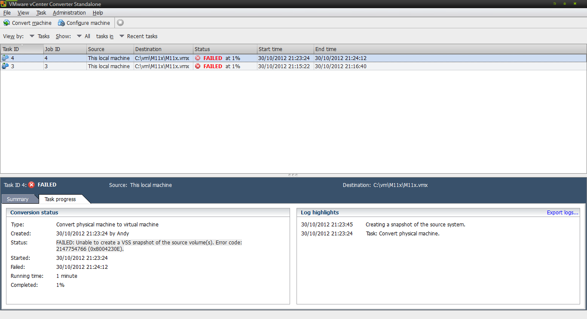
Task: Select the Task progress tab
Action: pyautogui.click(x=60, y=199)
